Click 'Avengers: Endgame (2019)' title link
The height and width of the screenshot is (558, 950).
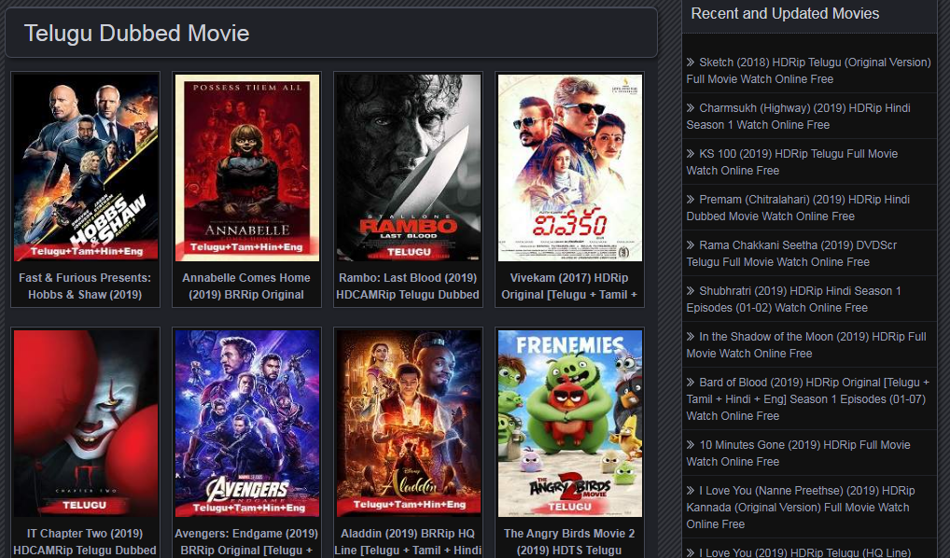246,541
